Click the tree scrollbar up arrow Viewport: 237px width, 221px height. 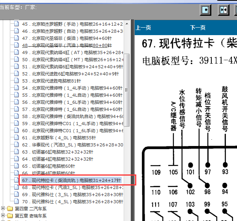(127, 24)
